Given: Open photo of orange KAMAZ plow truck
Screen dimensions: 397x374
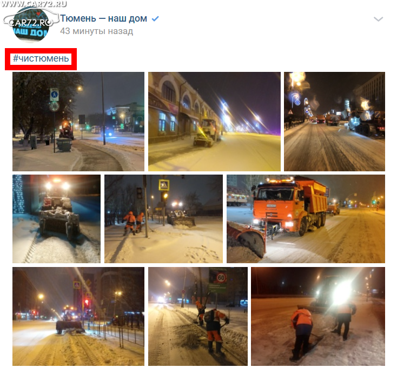Looking at the screenshot, I should pyautogui.click(x=306, y=219).
